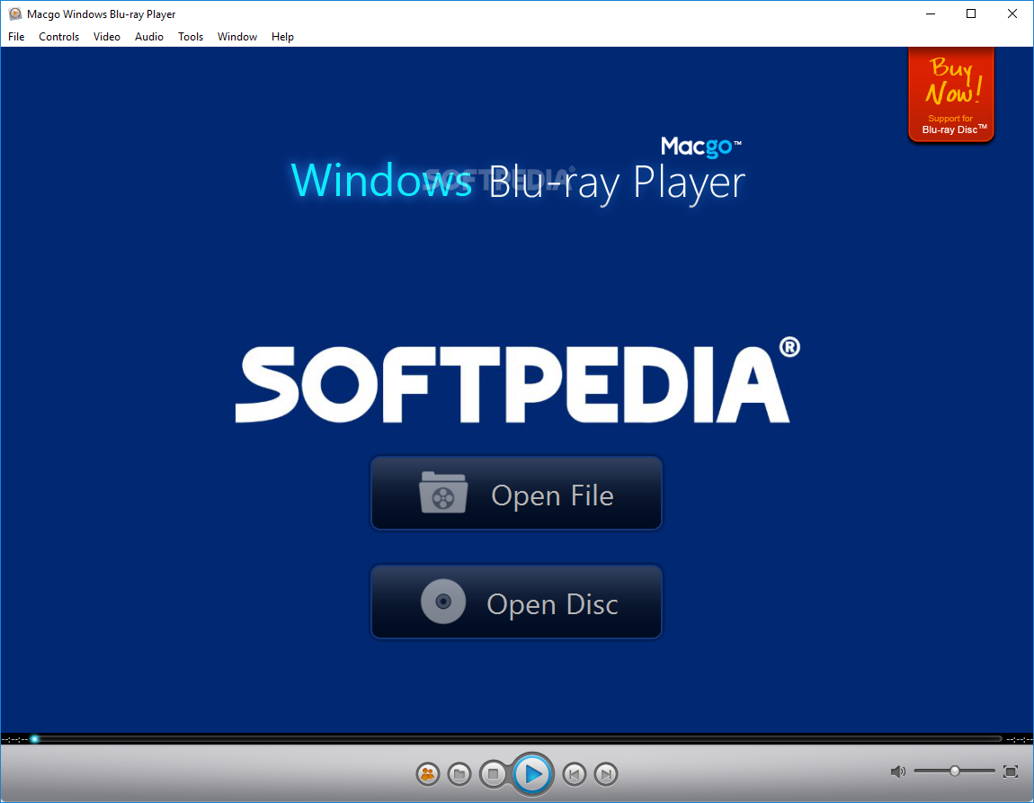The image size is (1034, 803).
Task: Open the Video menu
Action: (x=107, y=37)
